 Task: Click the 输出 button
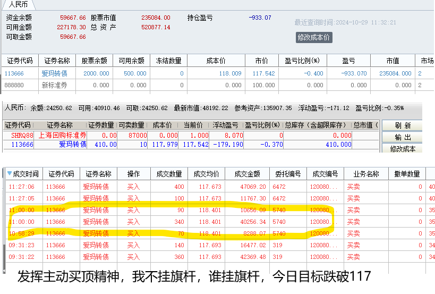[403, 137]
